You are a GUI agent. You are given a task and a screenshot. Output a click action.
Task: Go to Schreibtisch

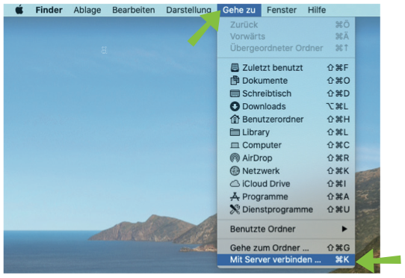point(286,93)
